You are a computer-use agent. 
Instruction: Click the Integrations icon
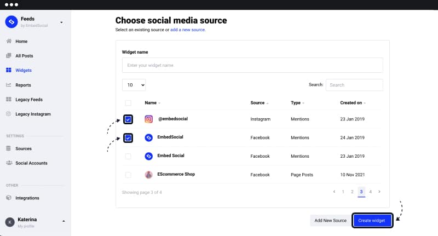[x=9, y=198]
